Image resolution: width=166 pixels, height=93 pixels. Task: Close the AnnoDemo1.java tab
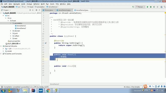click(72, 10)
